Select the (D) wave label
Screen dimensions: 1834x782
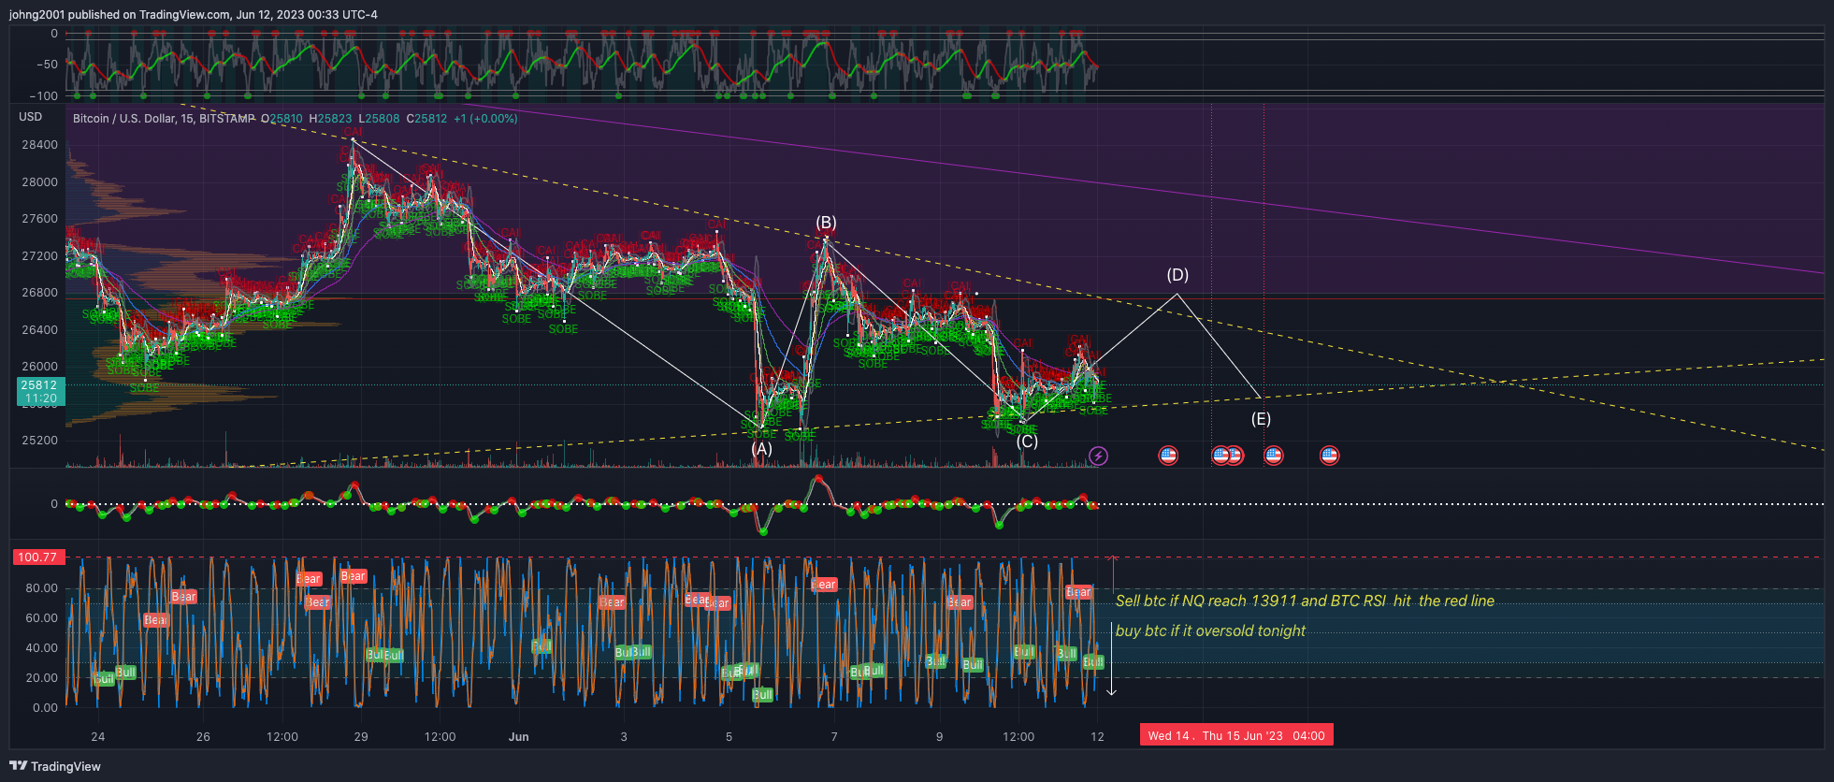point(1177,274)
